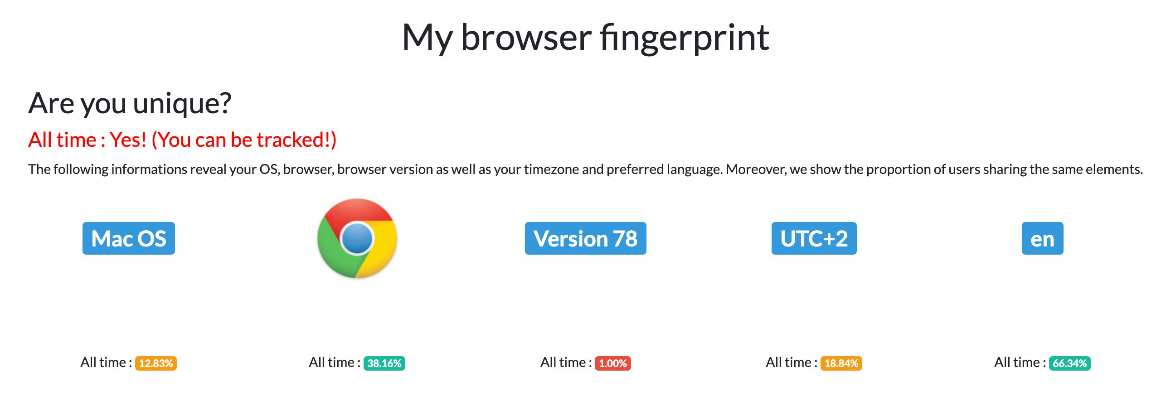Click the Chrome browser logo icon
Viewport: 1166px width, 396px height.
click(x=357, y=238)
